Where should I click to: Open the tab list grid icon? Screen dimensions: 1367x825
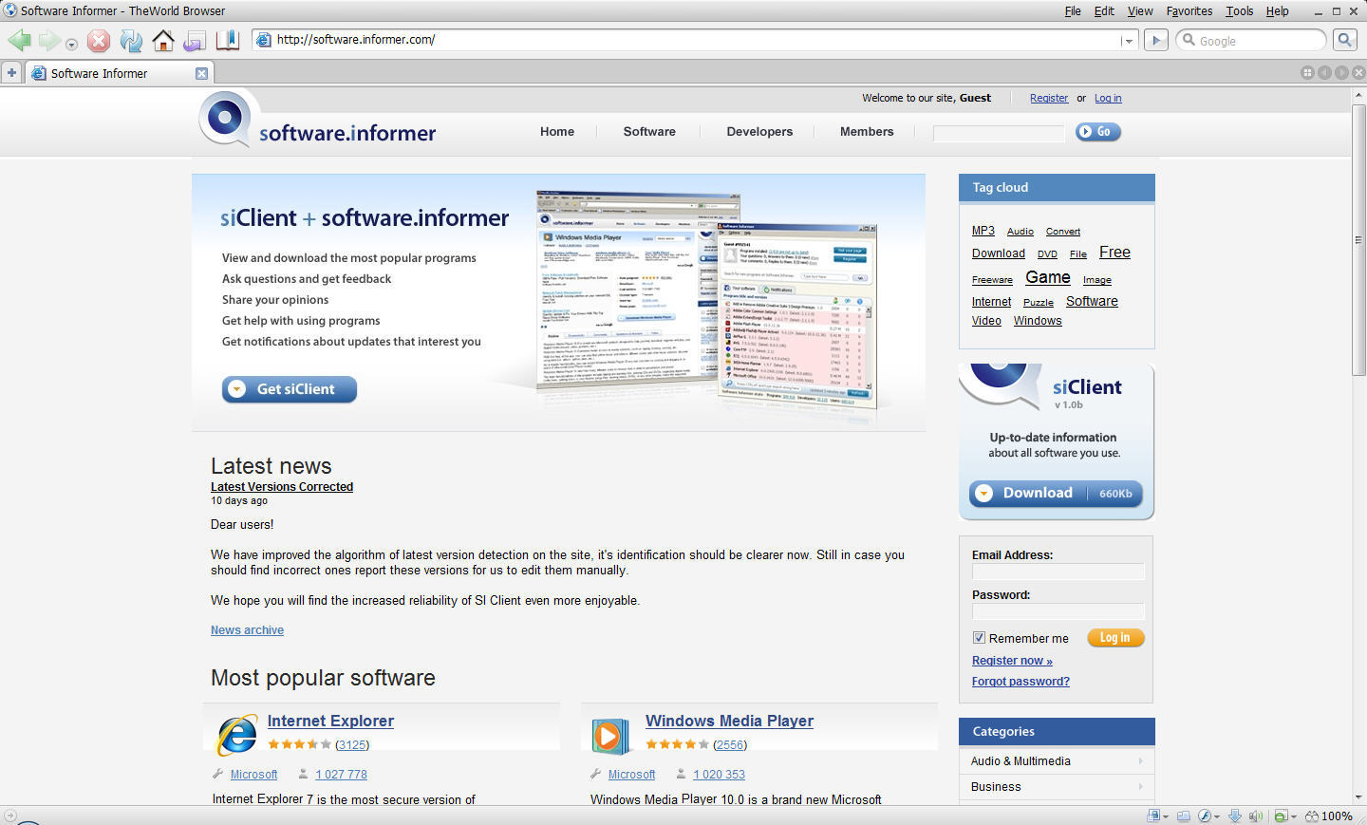(1307, 73)
